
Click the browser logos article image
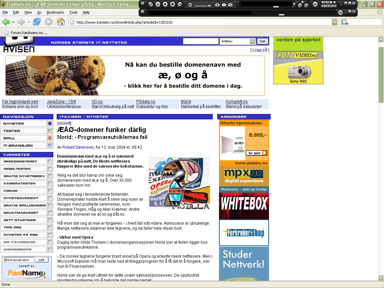pos(179,183)
